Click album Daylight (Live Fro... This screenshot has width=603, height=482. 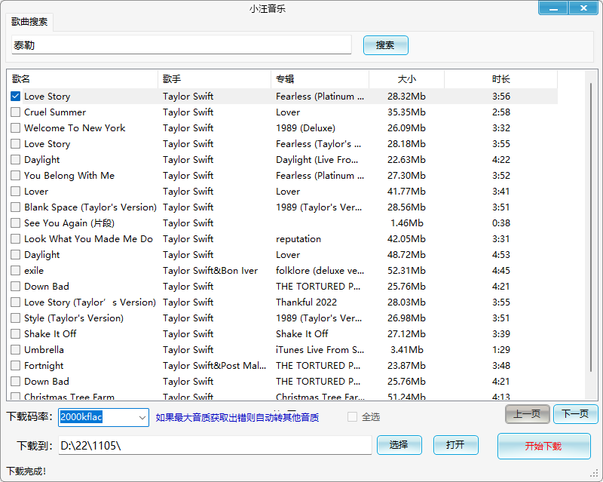317,160
